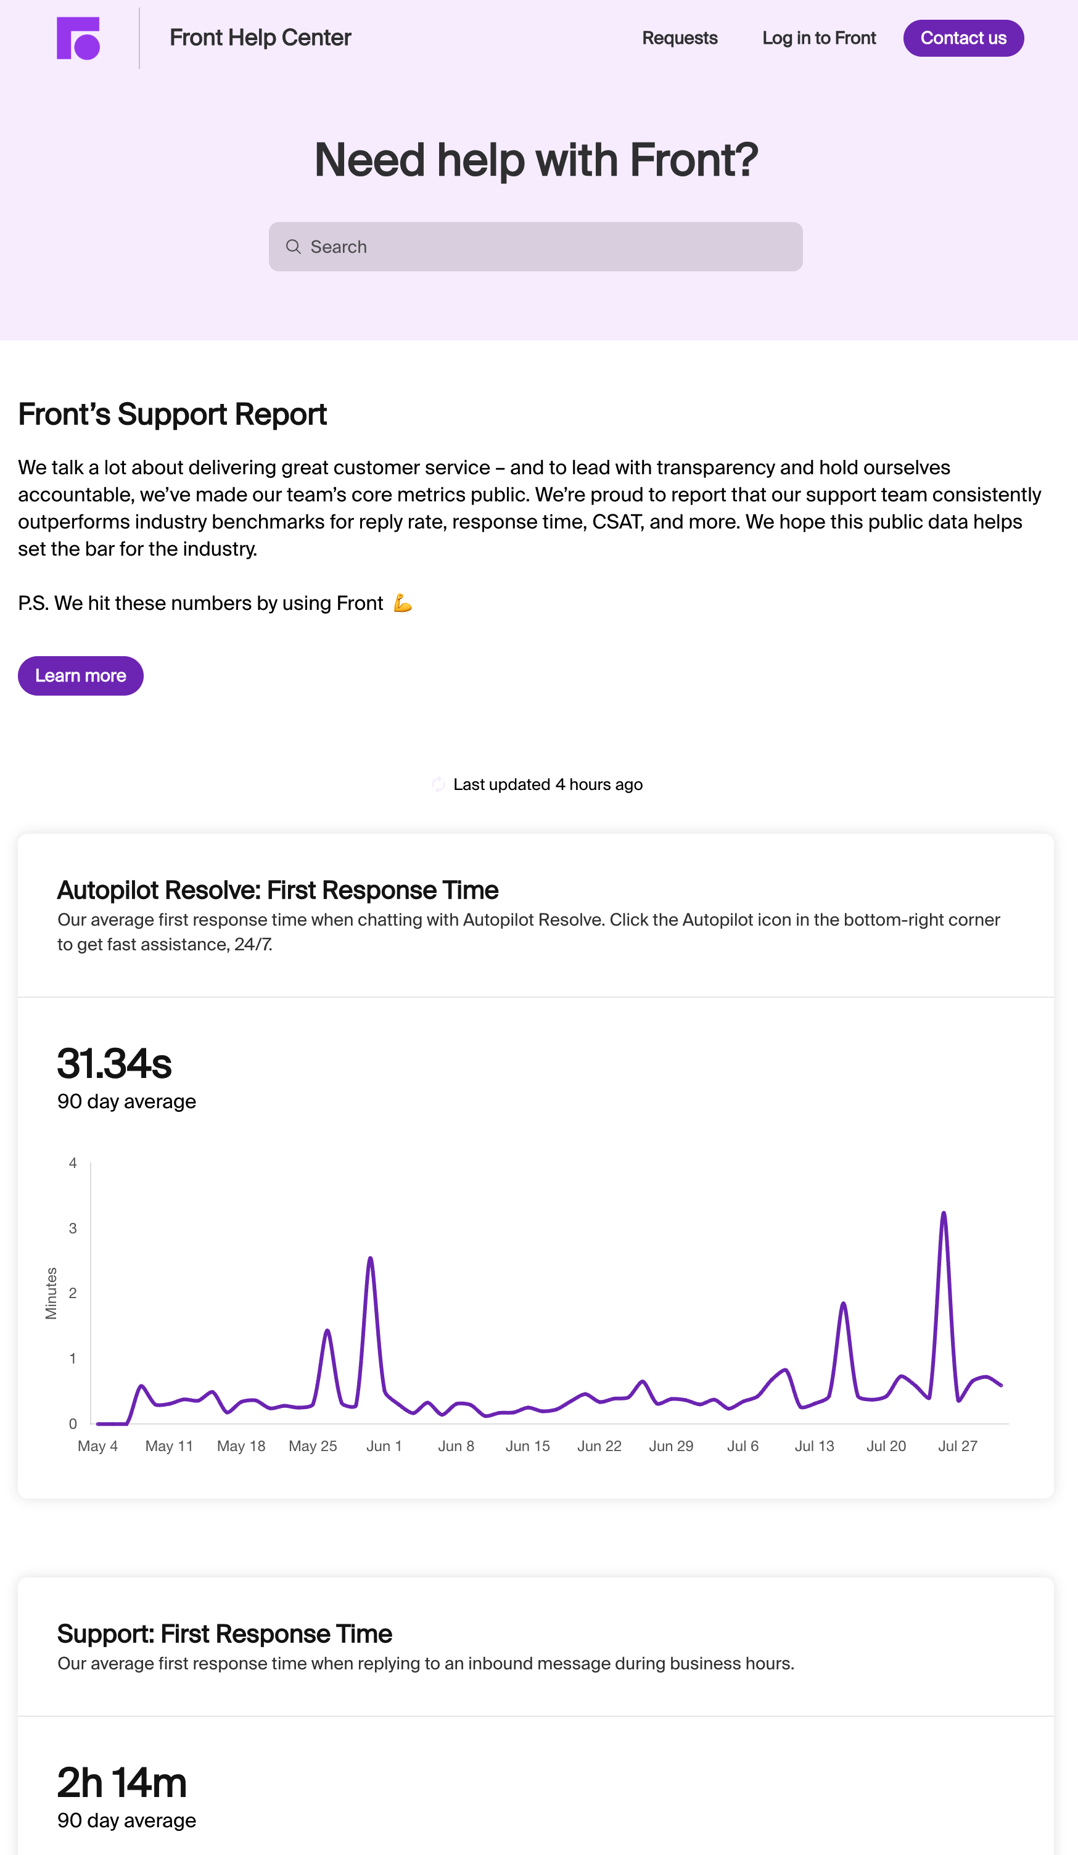
Task: Click the refresh icon beside Last updated
Action: tap(438, 784)
